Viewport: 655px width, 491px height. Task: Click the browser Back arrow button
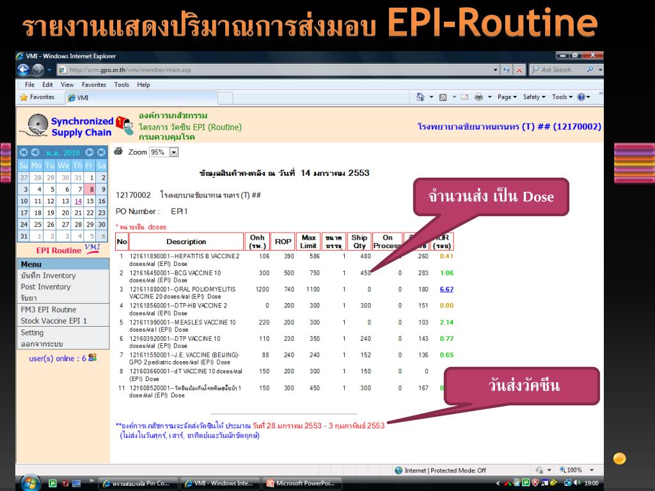(24, 70)
